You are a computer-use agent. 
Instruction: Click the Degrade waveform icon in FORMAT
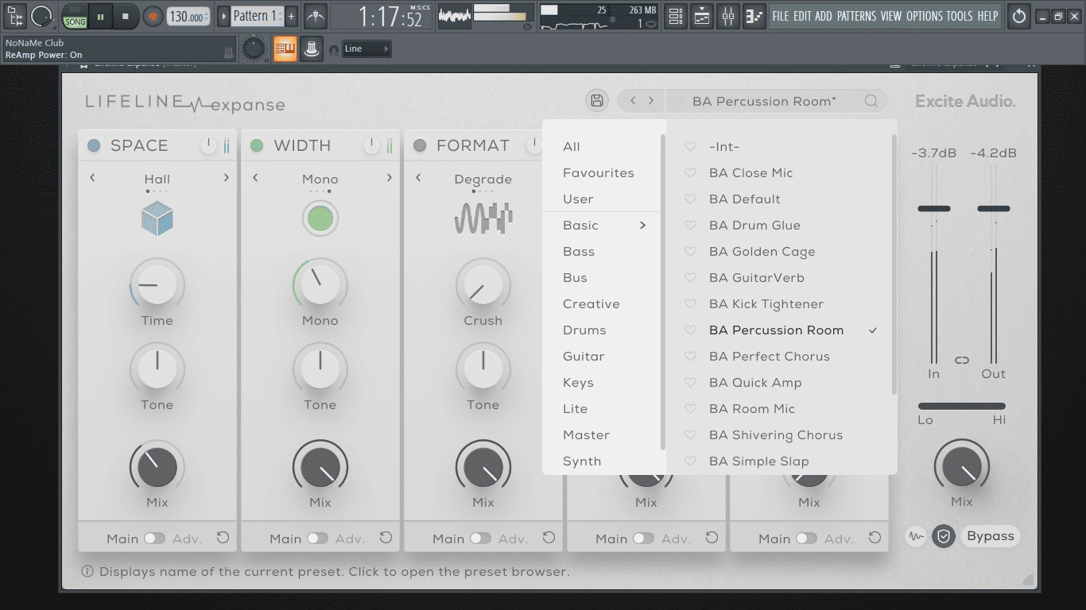(x=483, y=218)
